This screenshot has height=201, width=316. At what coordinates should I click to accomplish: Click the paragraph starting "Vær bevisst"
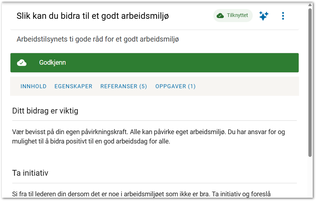click(x=148, y=137)
